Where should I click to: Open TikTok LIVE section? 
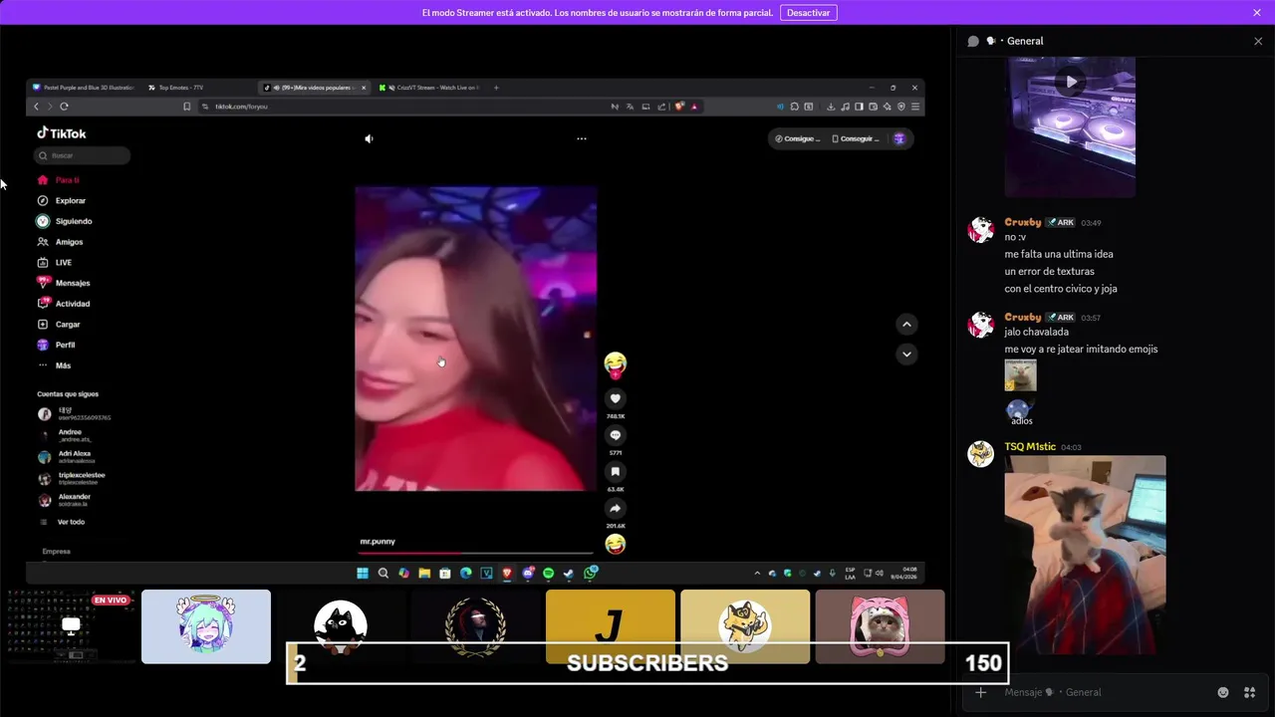(54, 263)
